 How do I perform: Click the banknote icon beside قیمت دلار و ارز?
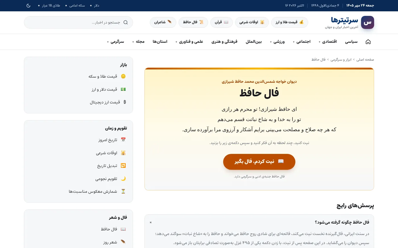click(123, 89)
